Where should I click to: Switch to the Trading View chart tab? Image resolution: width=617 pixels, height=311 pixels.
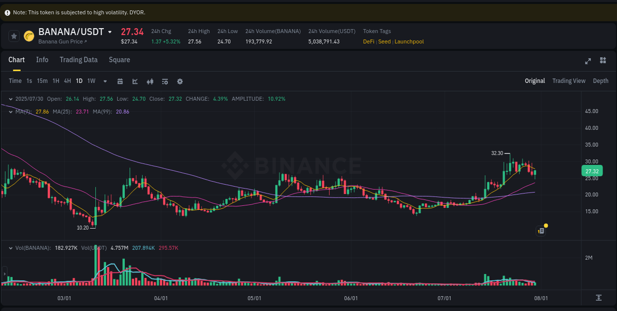point(569,80)
